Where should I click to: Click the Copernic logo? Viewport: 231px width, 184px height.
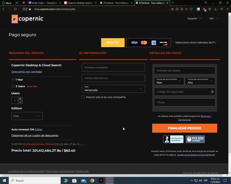(27, 19)
